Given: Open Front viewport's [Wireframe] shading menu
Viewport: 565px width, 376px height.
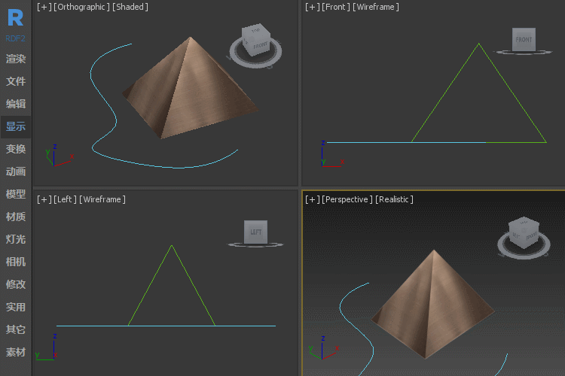Looking at the screenshot, I should coord(376,7).
